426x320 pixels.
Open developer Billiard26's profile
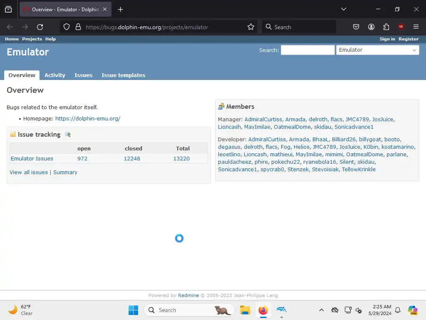[344, 139]
